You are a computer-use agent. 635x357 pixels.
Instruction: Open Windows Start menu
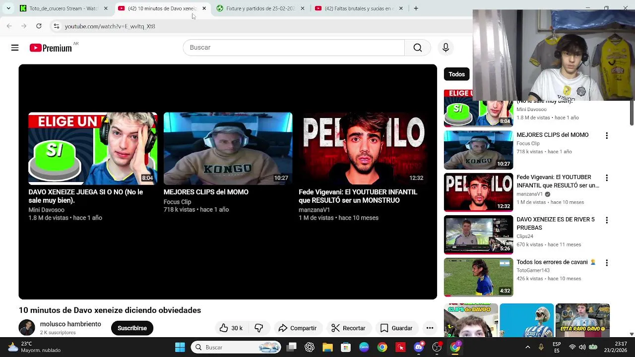180,347
